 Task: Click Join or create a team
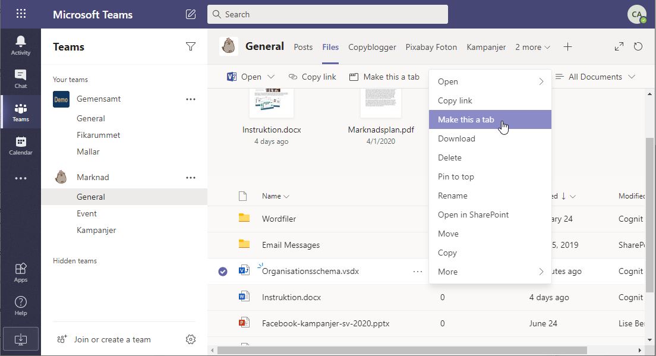point(112,339)
